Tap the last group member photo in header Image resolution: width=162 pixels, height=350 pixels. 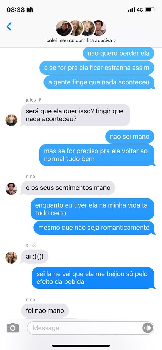(x=99, y=28)
